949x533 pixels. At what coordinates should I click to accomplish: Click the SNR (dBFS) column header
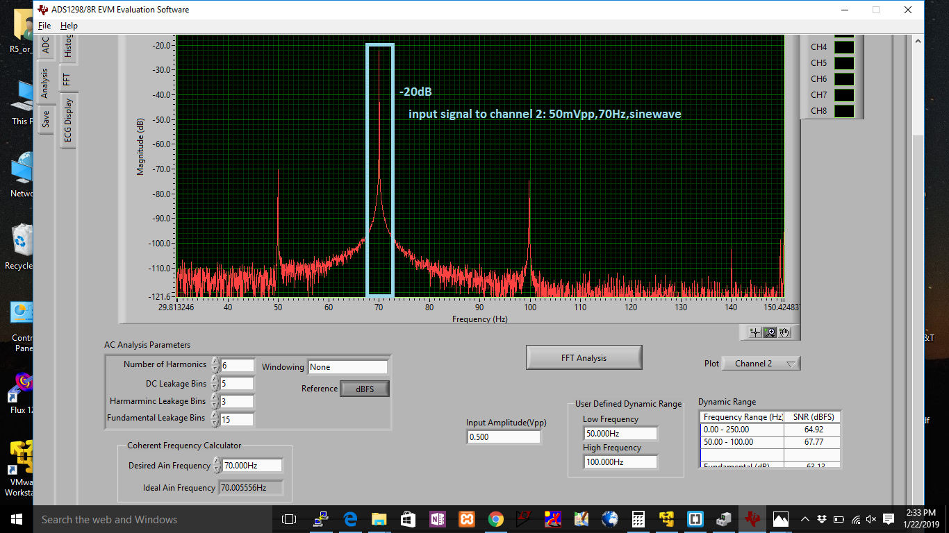(812, 417)
